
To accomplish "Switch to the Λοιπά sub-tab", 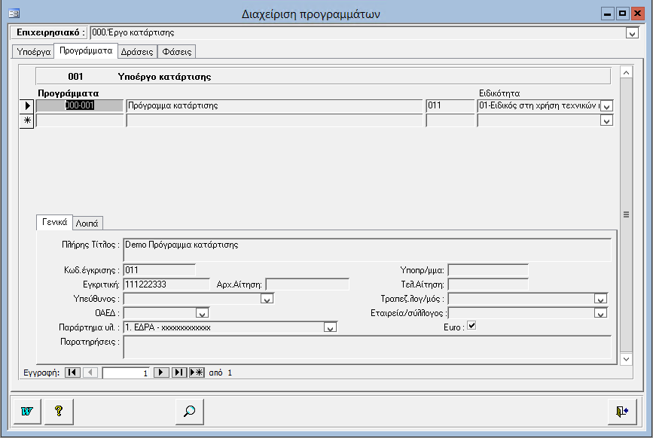I will pos(90,223).
